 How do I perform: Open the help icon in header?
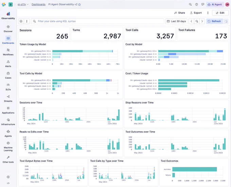[x=197, y=4]
